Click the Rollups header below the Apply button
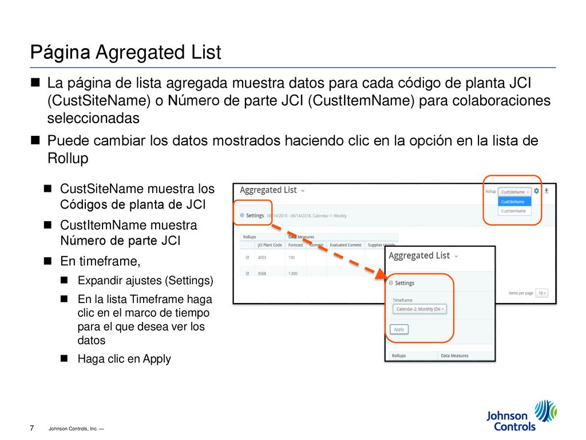This screenshot has width=586, height=440. 399,355
